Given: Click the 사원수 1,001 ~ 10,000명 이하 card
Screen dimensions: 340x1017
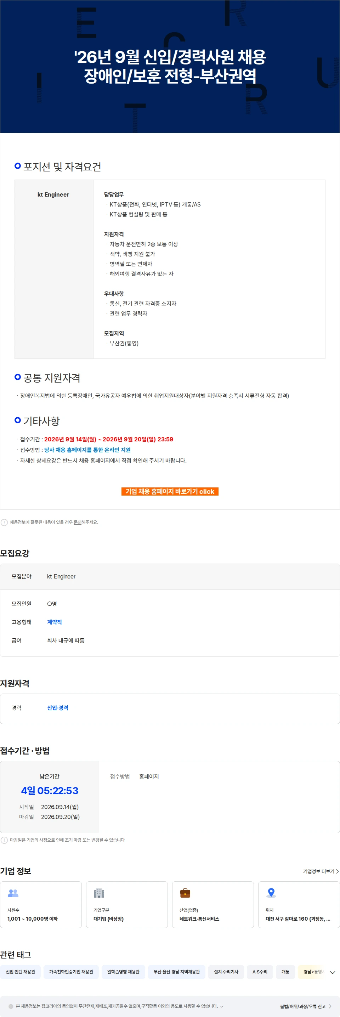Looking at the screenshot, I should pos(41,904).
